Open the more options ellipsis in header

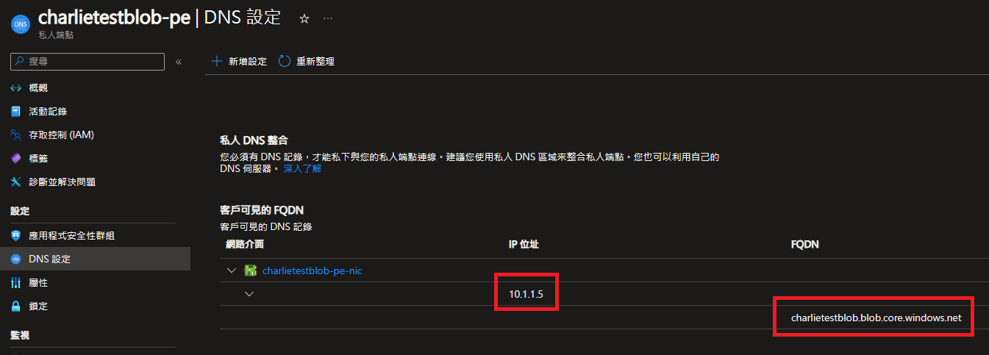click(x=328, y=18)
